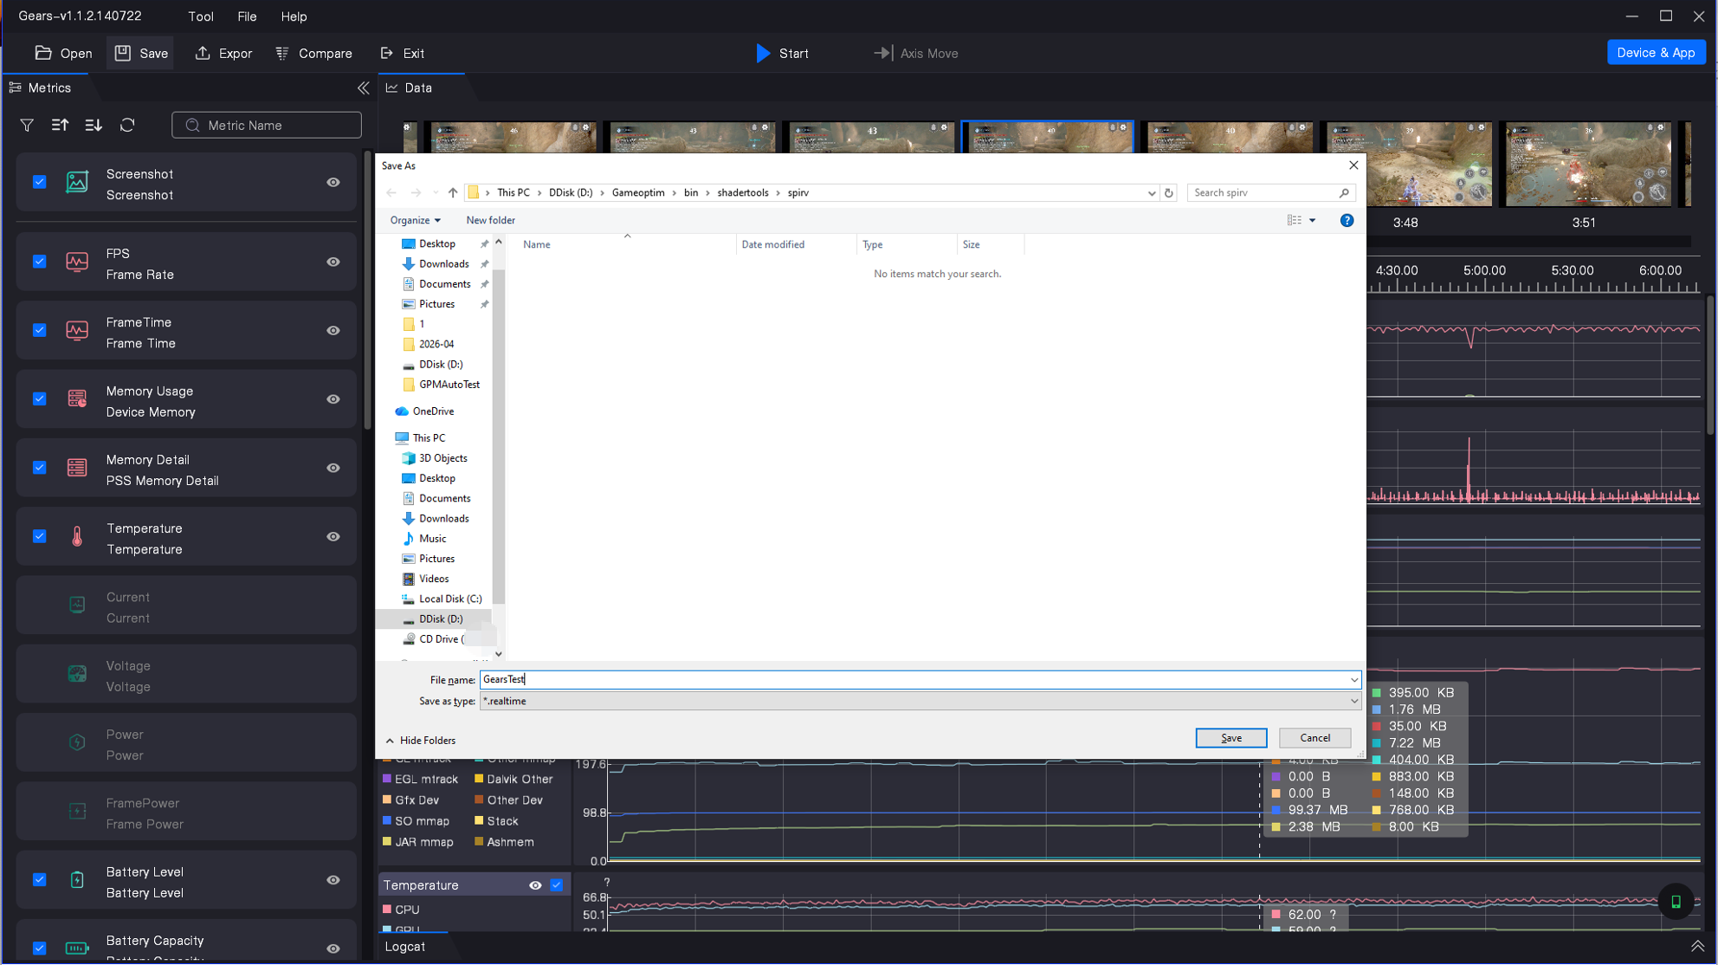
Task: Toggle eye icon in Temperature chart header
Action: (x=535, y=885)
